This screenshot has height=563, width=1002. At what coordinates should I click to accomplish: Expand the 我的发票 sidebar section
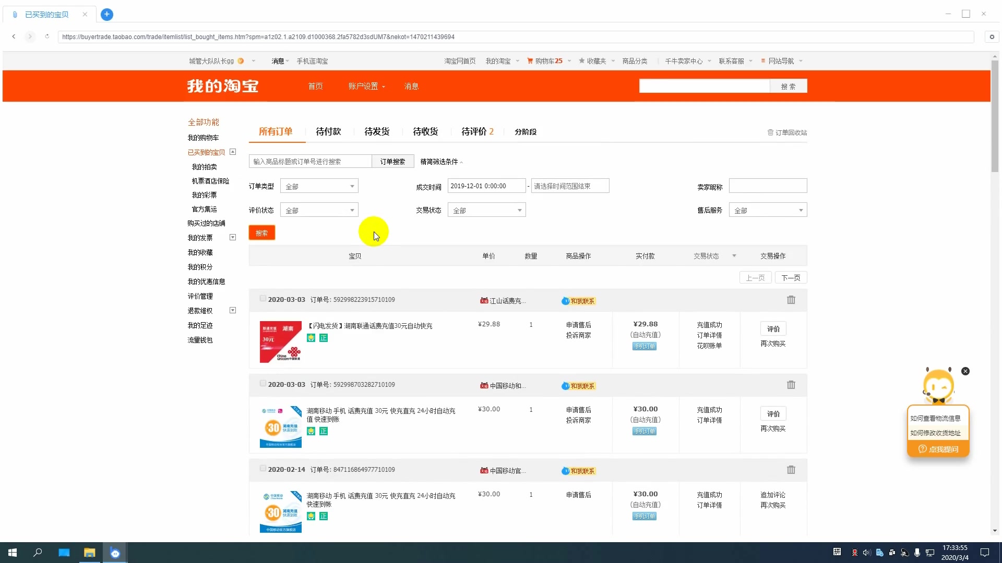pyautogui.click(x=233, y=237)
